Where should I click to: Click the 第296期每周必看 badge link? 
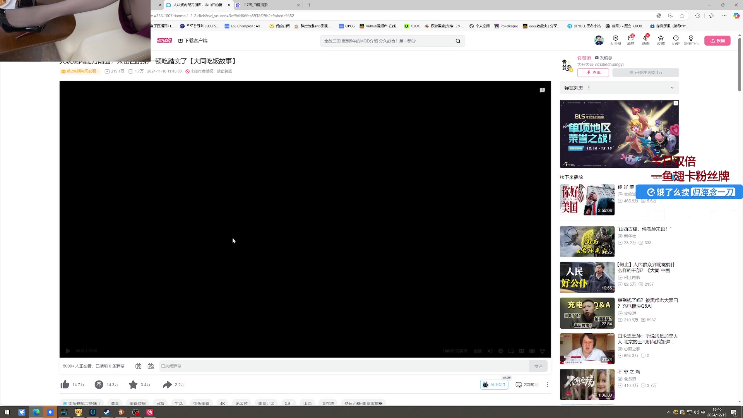[x=80, y=71]
